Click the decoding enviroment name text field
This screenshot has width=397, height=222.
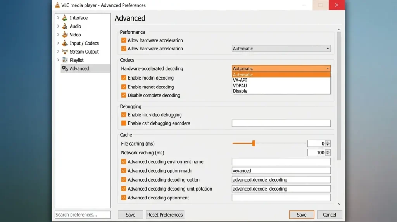(281, 161)
